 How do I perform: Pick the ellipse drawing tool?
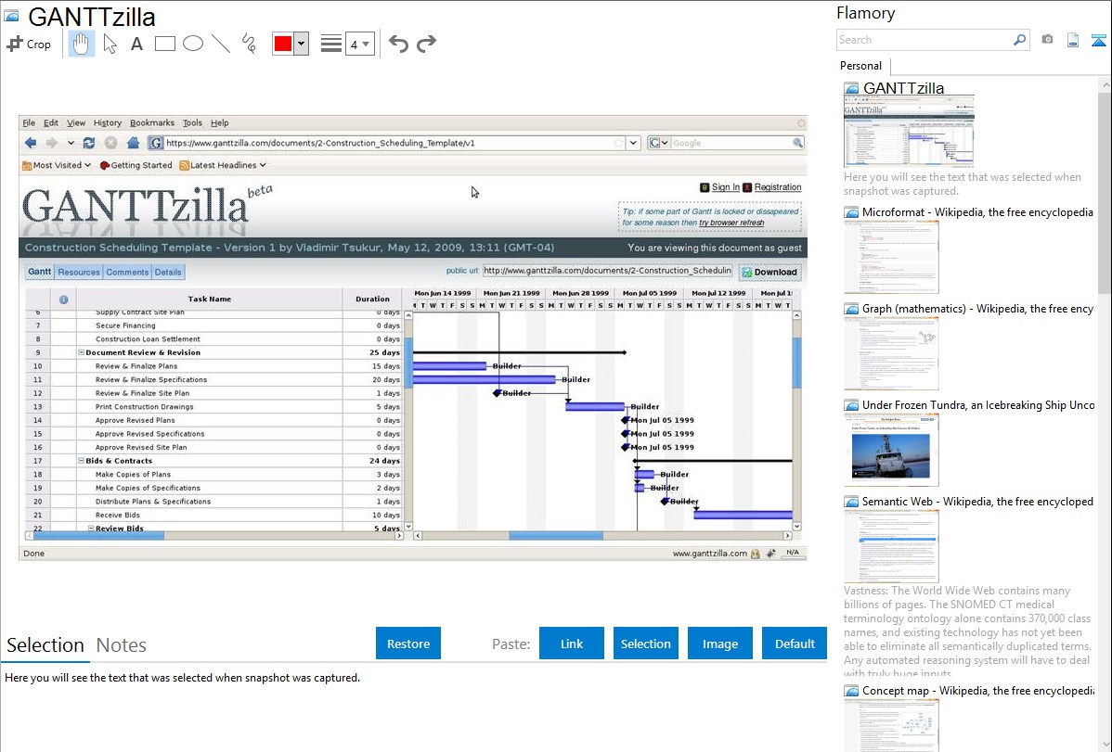[x=193, y=44]
